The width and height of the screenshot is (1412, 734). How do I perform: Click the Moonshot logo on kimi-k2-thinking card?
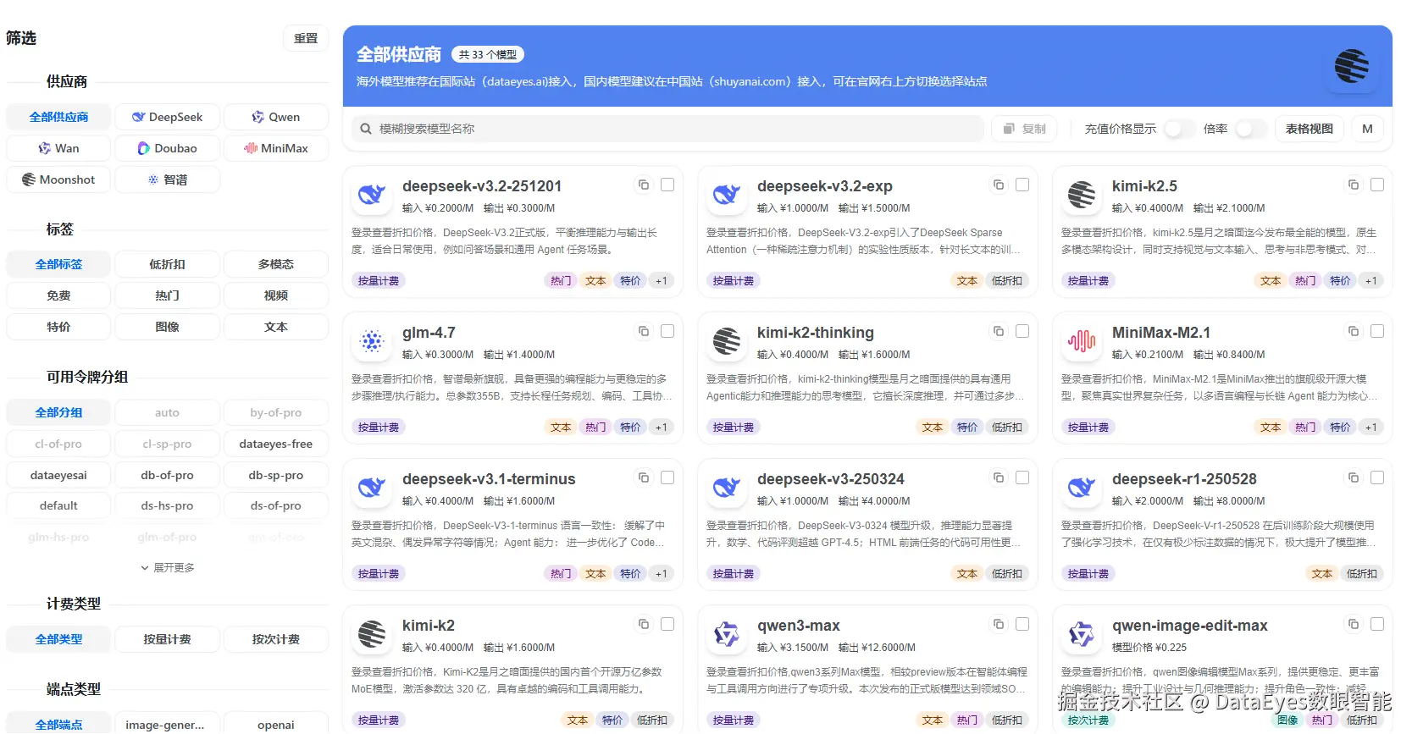[x=727, y=341]
